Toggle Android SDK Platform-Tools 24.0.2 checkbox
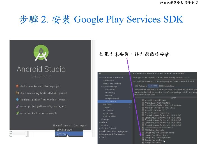The image size is (202, 152). pos(143,108)
